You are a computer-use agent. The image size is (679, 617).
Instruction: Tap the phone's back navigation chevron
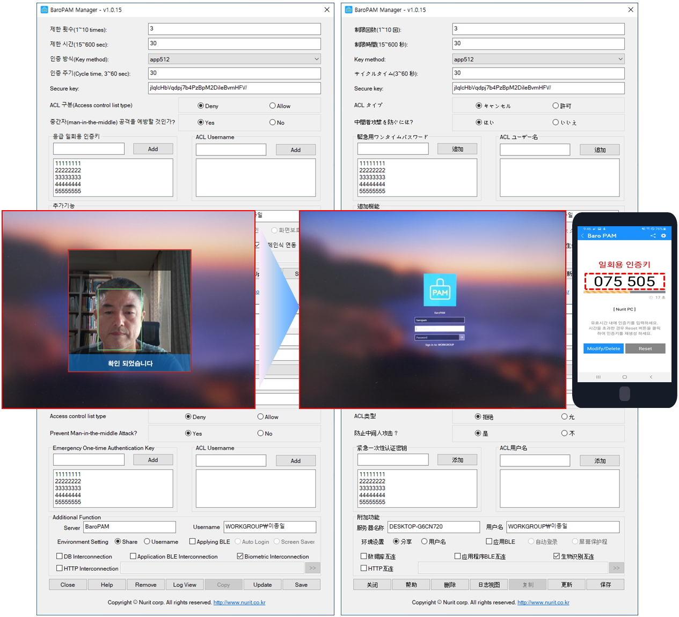pyautogui.click(x=651, y=377)
